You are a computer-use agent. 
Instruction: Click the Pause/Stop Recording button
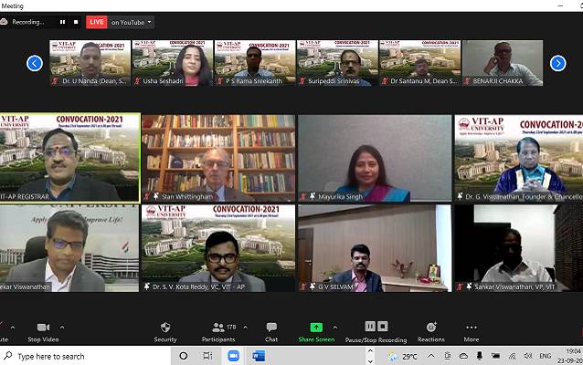376,328
